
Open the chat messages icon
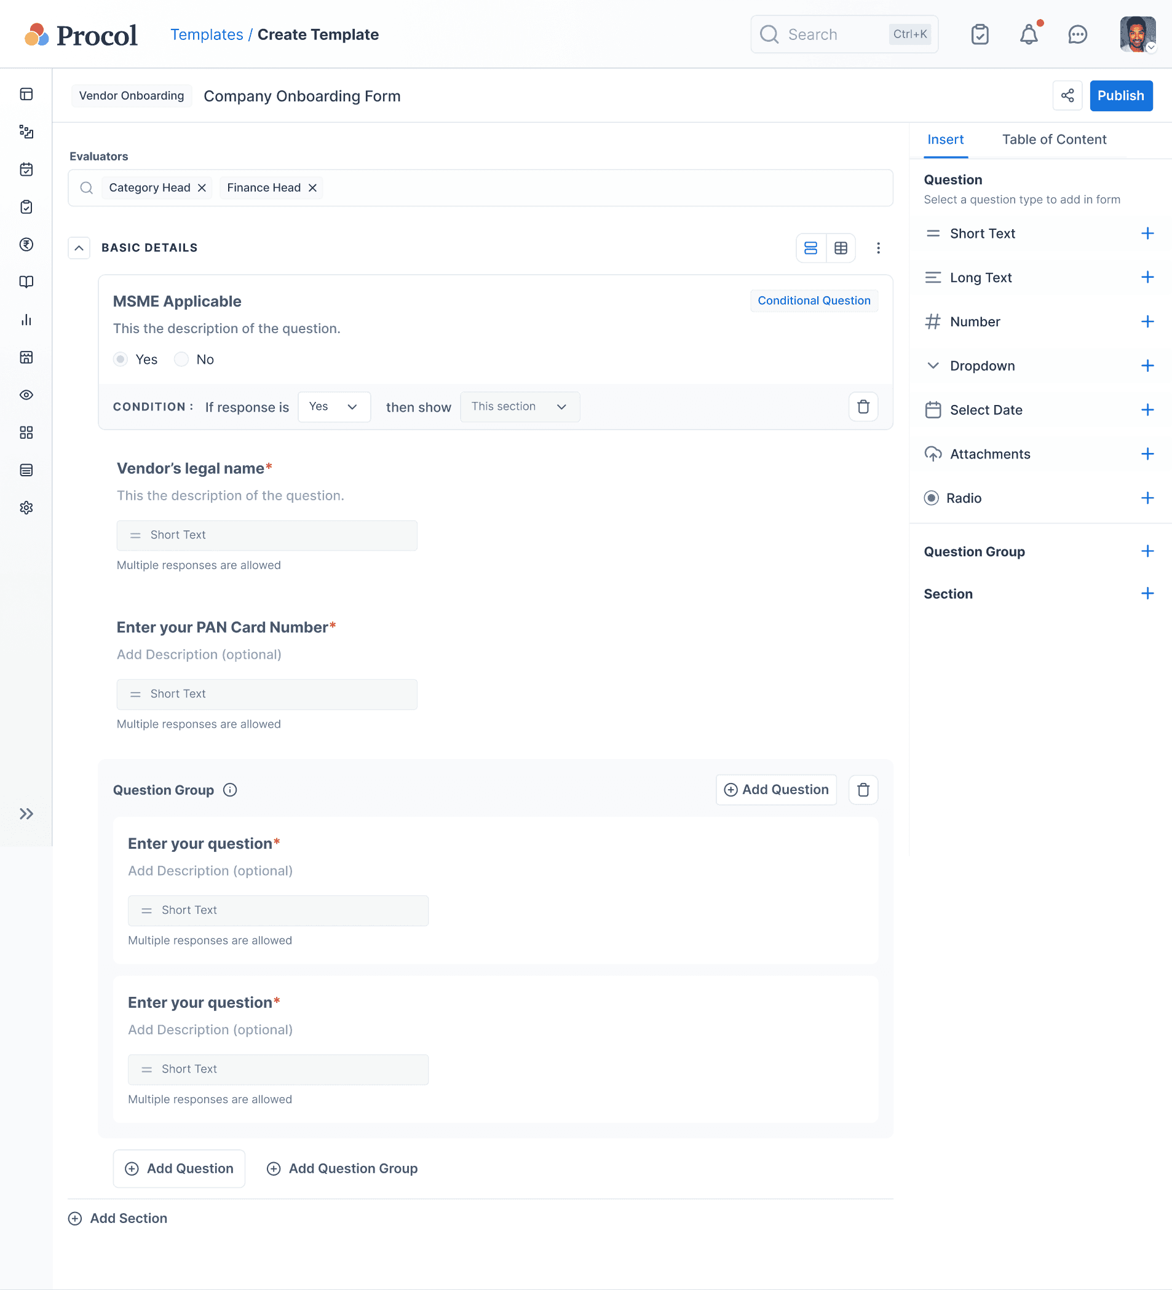(x=1078, y=34)
